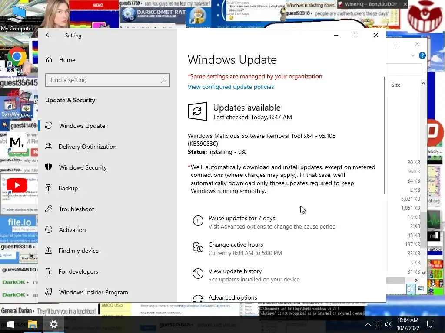This screenshot has width=445, height=333.
Task: Click the taskbar clock showing 10:04 AM
Action: click(408, 324)
